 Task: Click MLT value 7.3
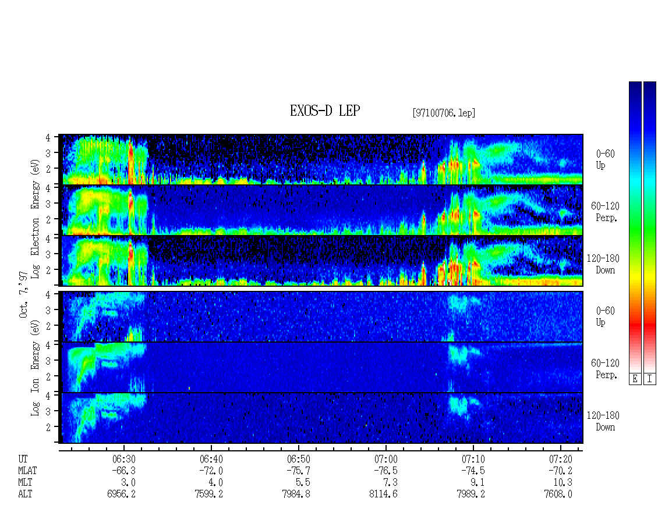tap(391, 483)
